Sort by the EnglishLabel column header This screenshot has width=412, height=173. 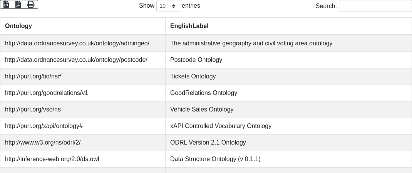[189, 26]
